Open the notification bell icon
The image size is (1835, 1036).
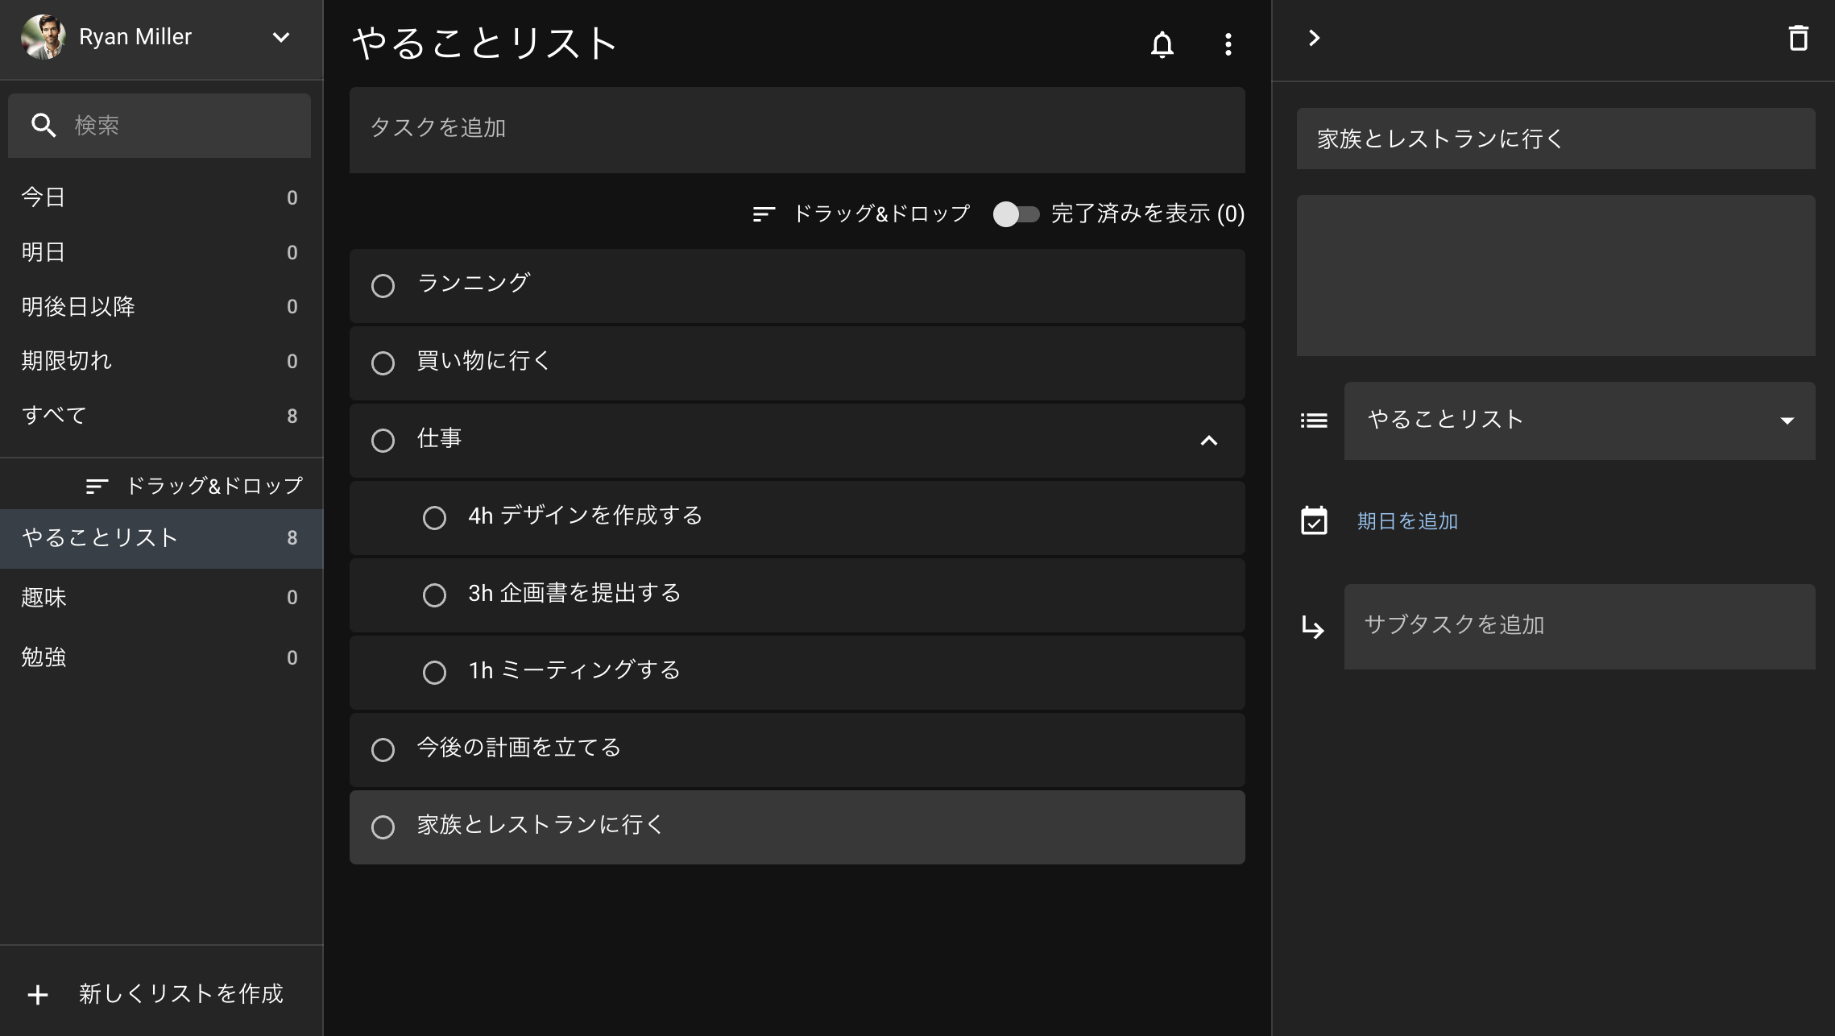pyautogui.click(x=1162, y=44)
